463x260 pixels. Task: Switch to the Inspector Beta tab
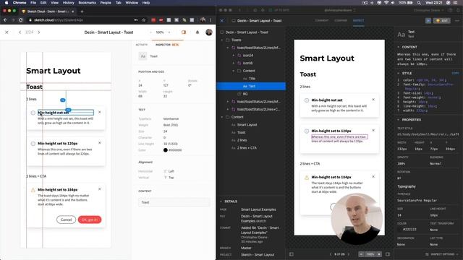click(x=167, y=45)
